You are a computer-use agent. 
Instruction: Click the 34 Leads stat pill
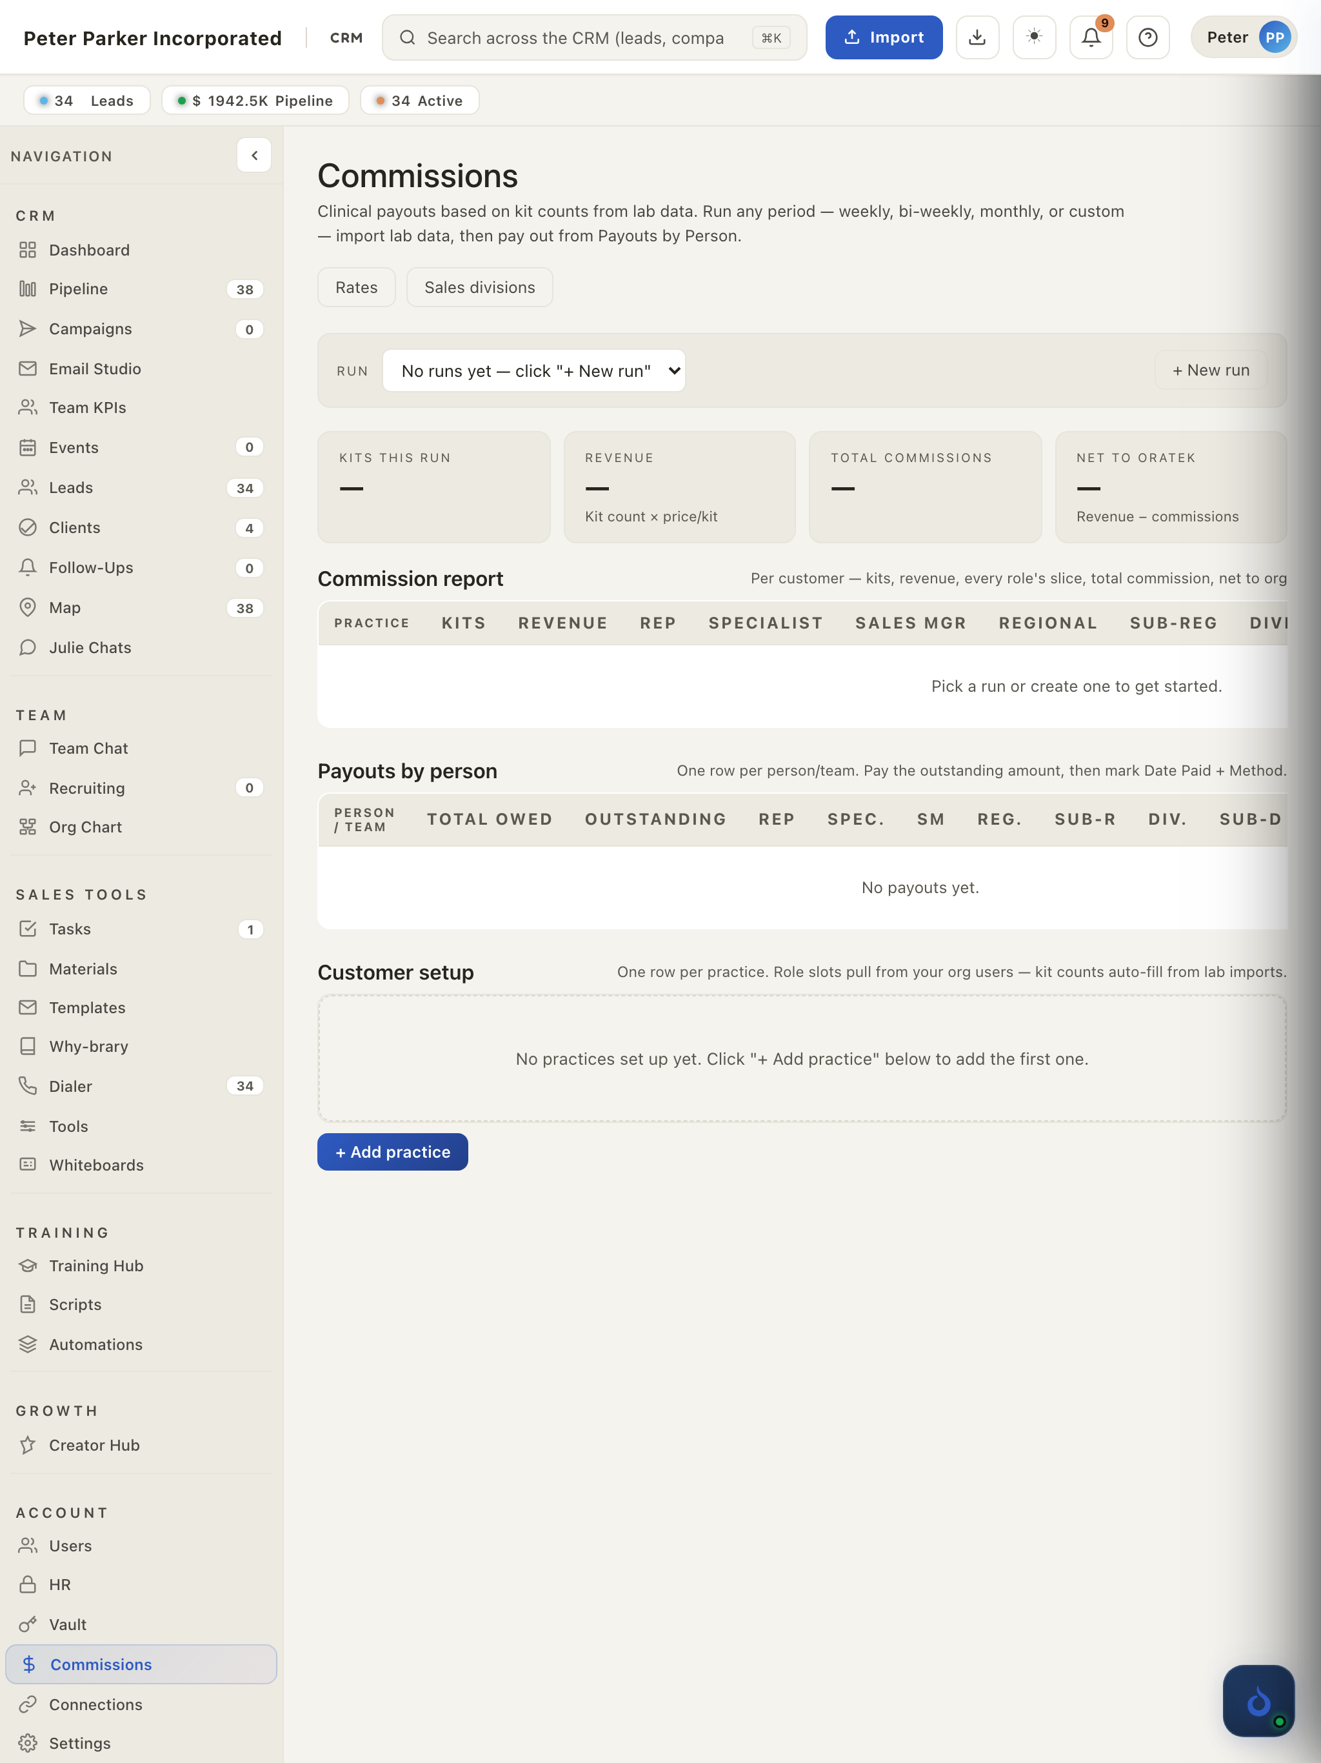coord(87,101)
